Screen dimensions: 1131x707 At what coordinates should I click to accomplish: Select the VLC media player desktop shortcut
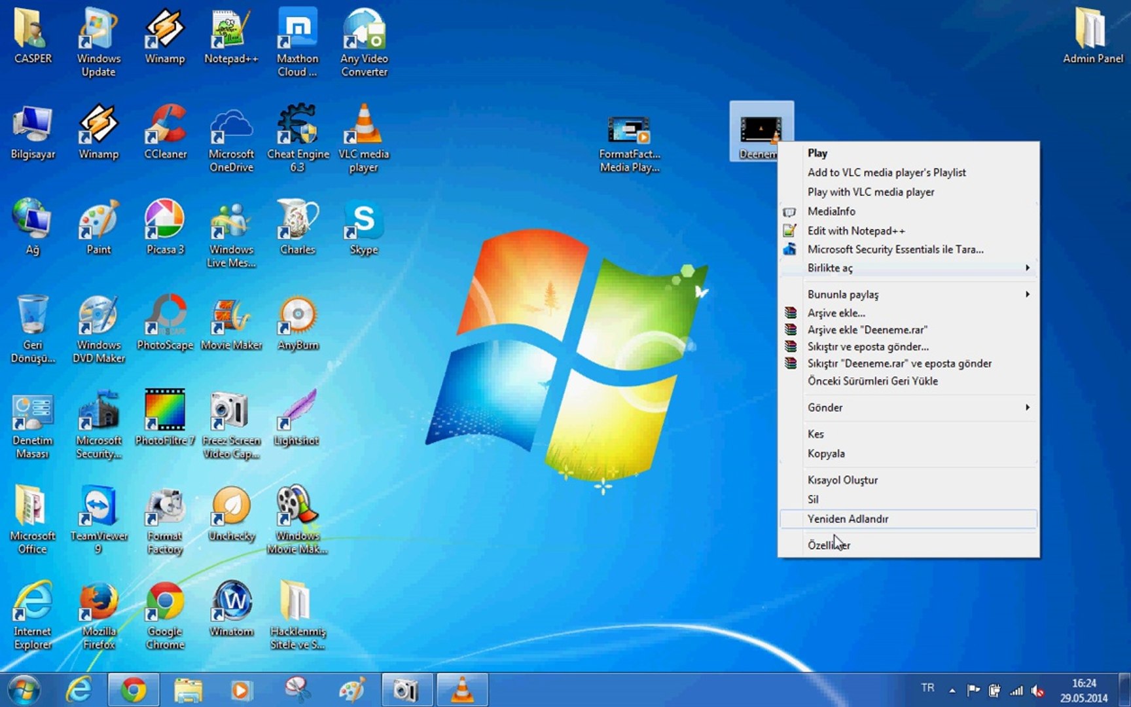point(364,139)
